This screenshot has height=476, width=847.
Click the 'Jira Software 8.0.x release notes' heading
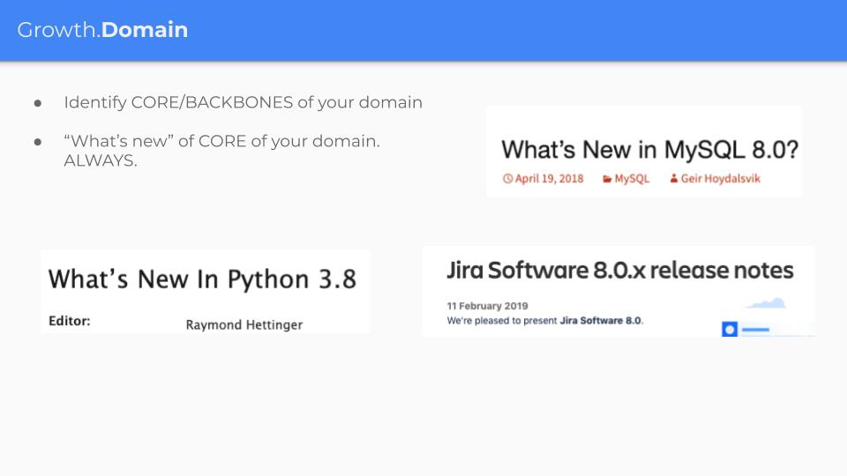tap(620, 271)
